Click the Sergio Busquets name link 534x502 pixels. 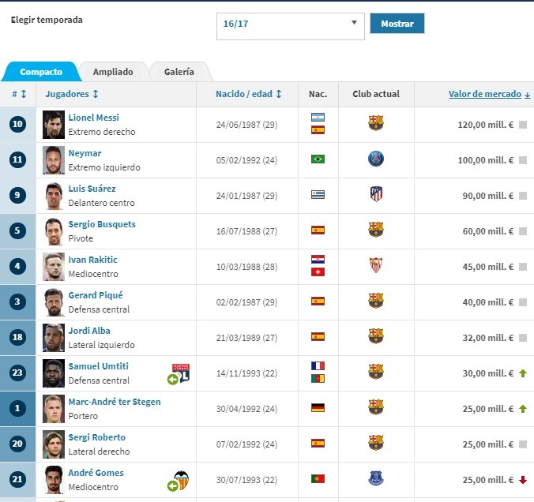click(x=102, y=224)
